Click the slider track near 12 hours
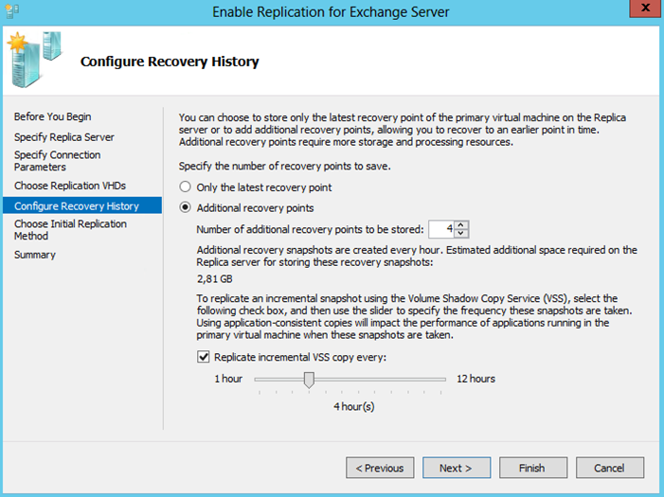The height and width of the screenshot is (497, 664). click(x=439, y=380)
